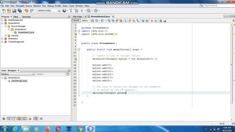Expand the SimpleImageLoad project node

(x=2, y=20)
